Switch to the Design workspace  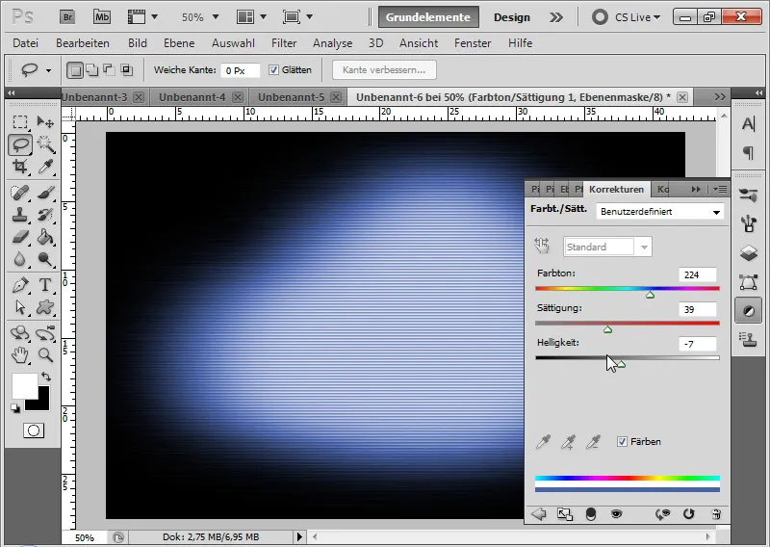pyautogui.click(x=512, y=17)
